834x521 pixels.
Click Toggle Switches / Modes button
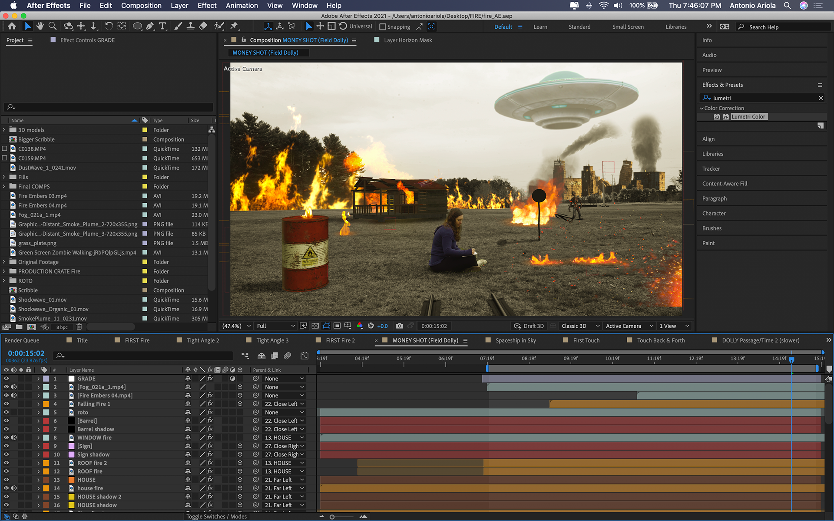click(216, 516)
